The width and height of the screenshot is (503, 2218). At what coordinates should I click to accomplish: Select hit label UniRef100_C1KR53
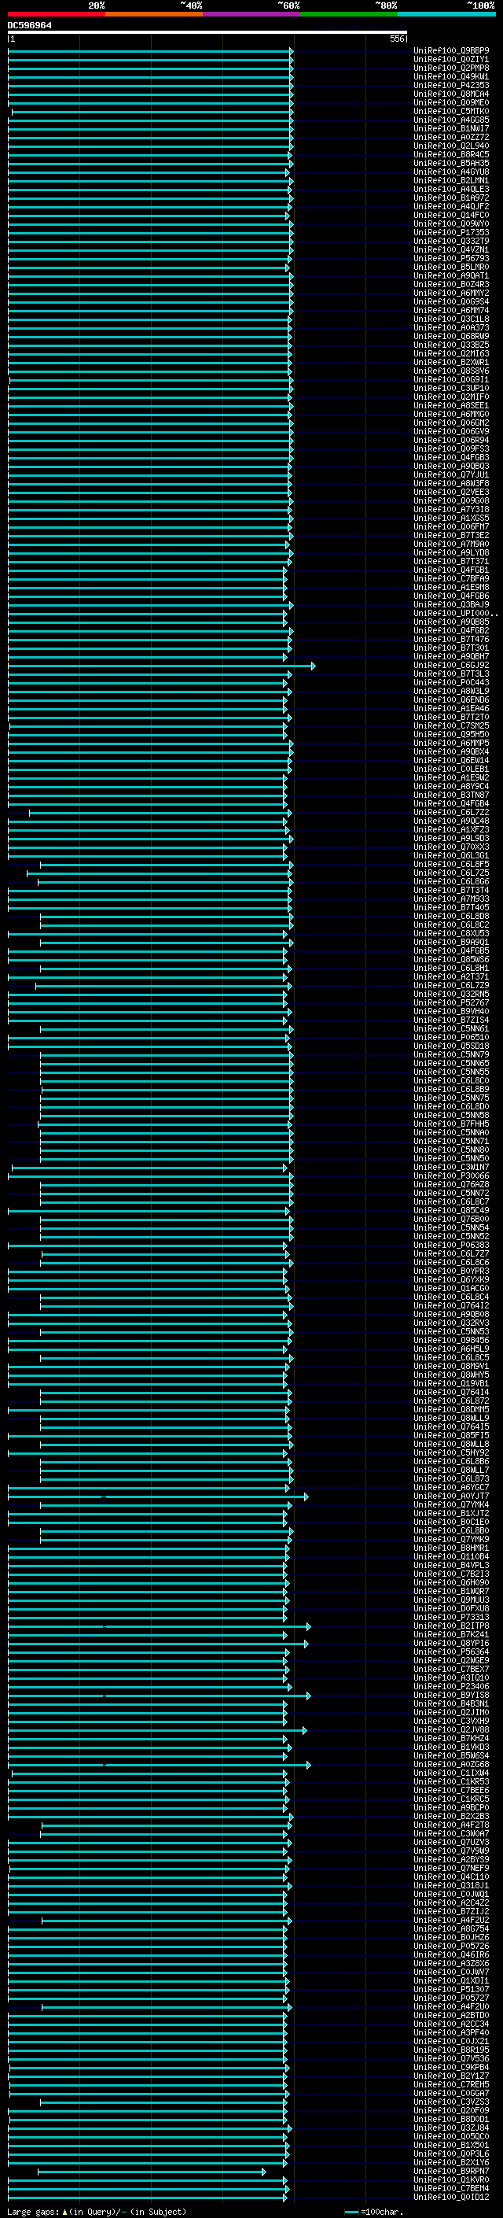coord(451,1782)
